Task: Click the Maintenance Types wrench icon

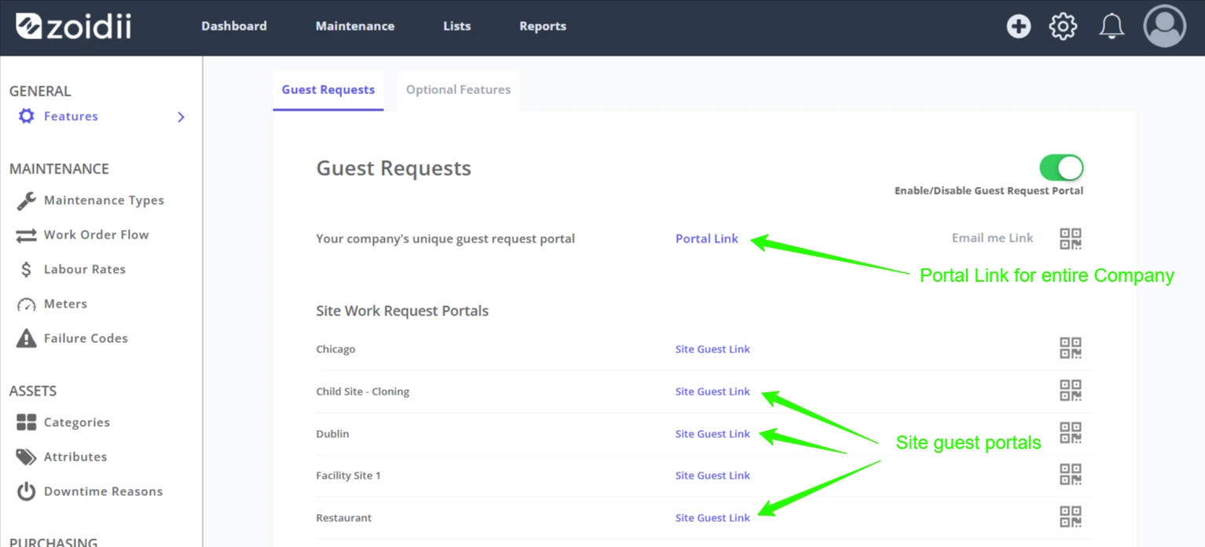Action: pyautogui.click(x=27, y=200)
